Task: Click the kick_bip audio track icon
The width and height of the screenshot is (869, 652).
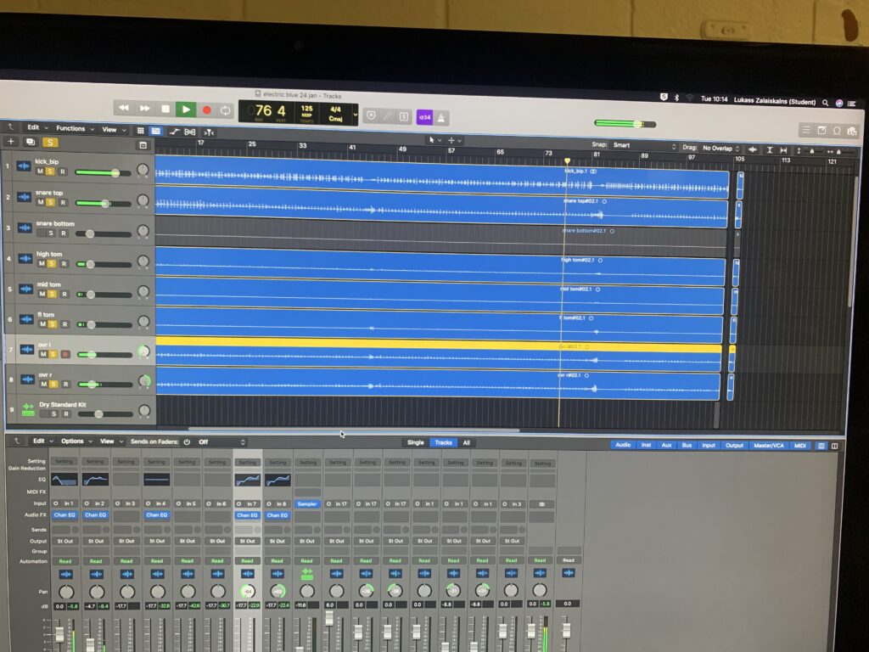Action: (23, 166)
